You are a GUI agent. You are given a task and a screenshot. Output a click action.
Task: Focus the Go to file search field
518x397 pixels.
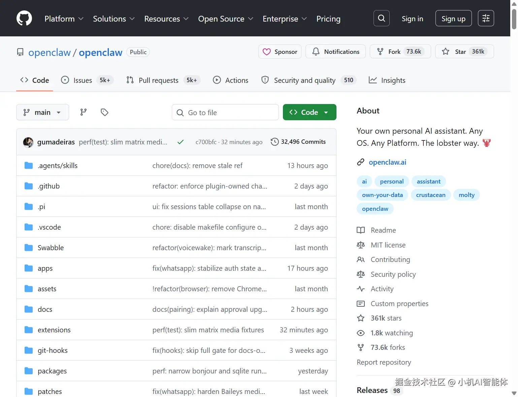[225, 112]
